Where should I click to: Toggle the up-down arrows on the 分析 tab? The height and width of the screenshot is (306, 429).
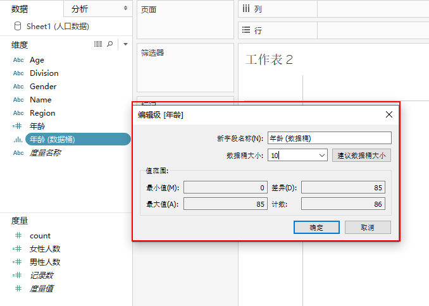point(125,8)
